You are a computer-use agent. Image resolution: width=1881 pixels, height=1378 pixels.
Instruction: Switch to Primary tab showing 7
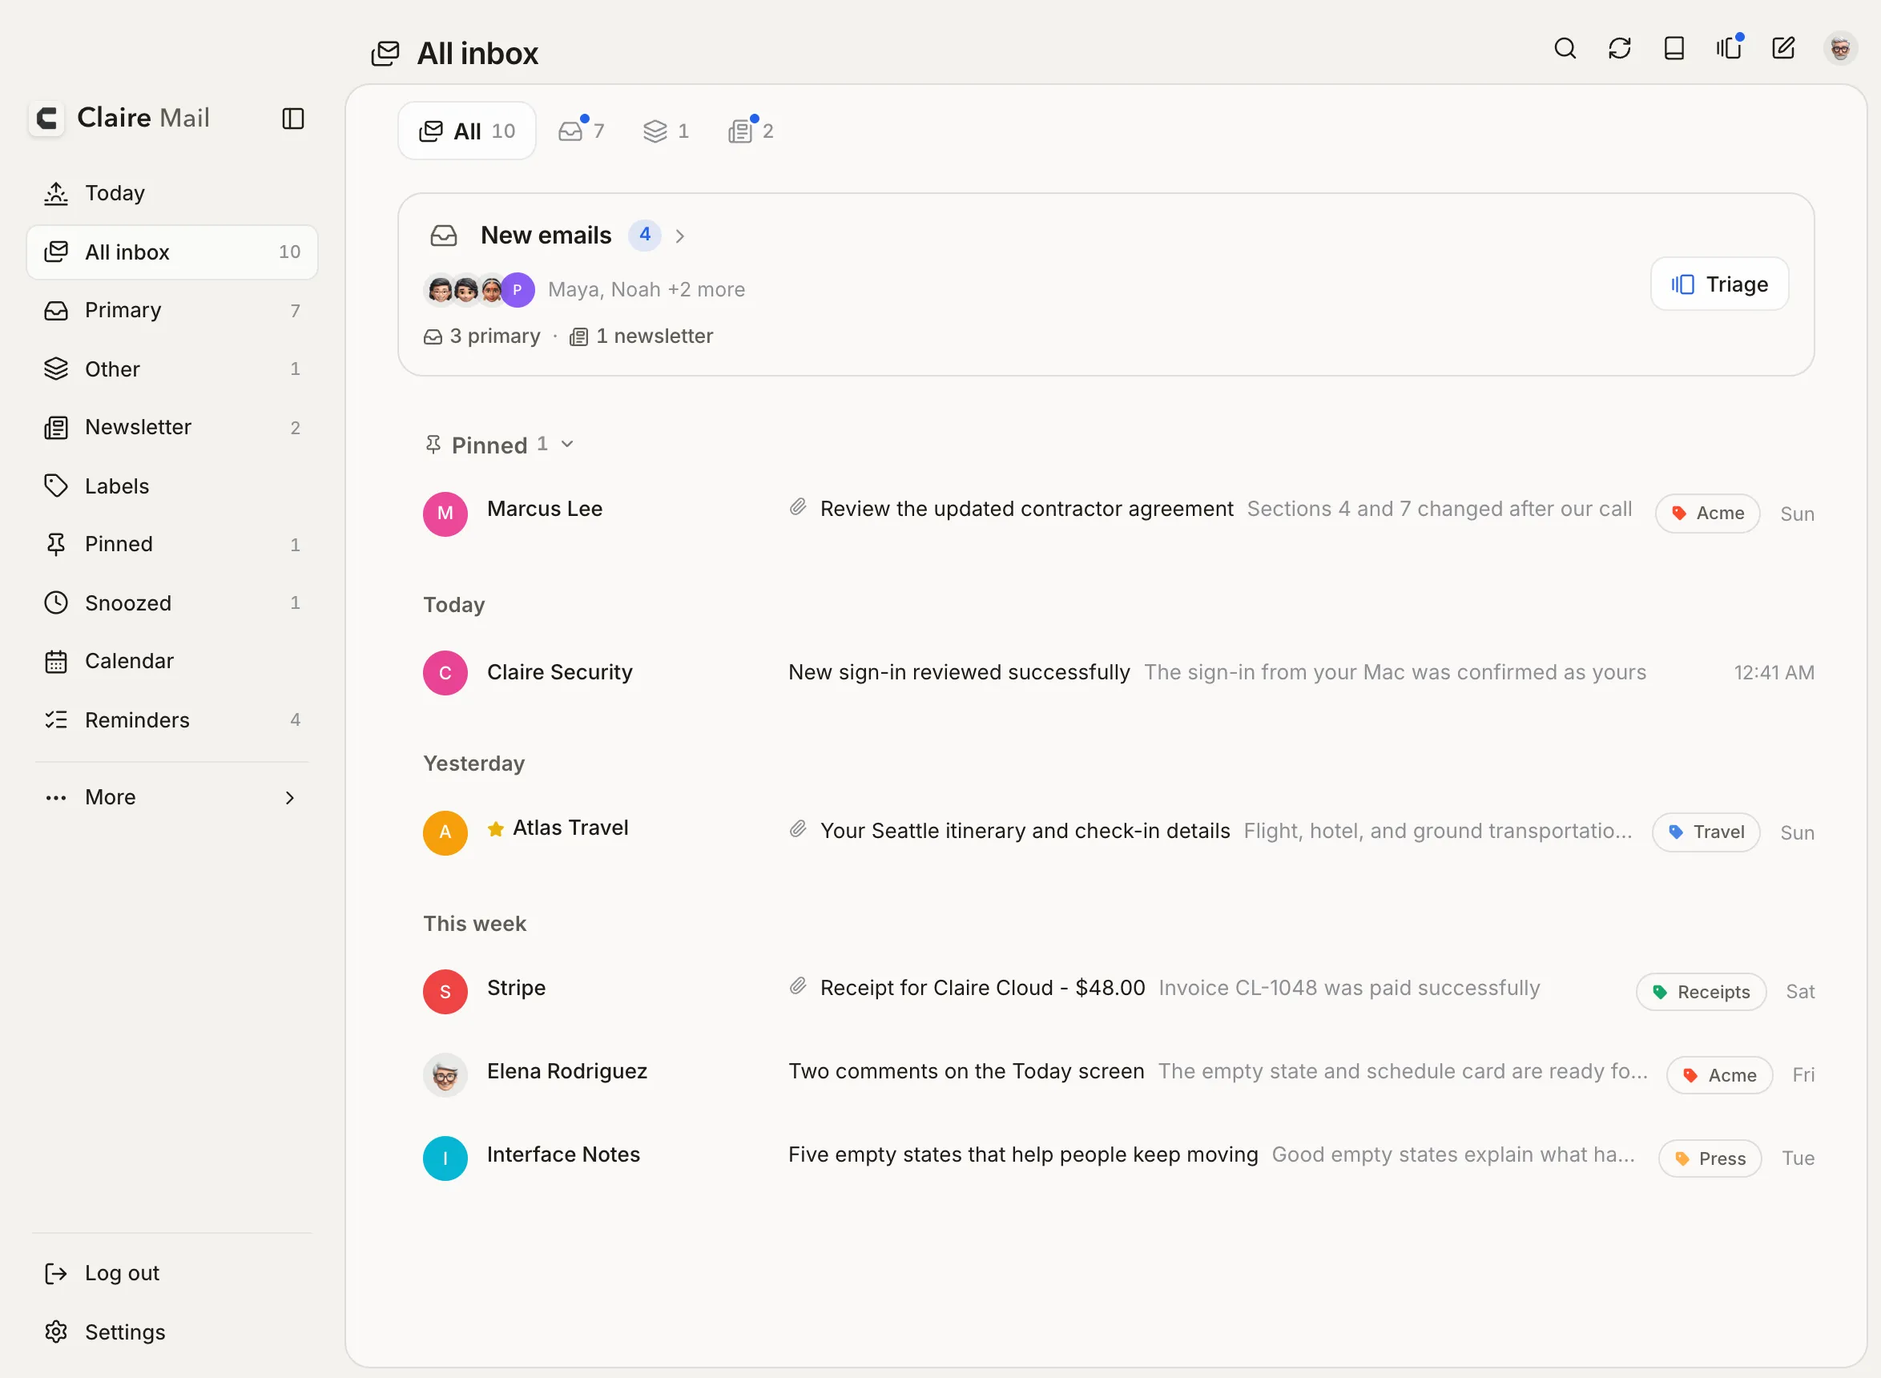(582, 131)
